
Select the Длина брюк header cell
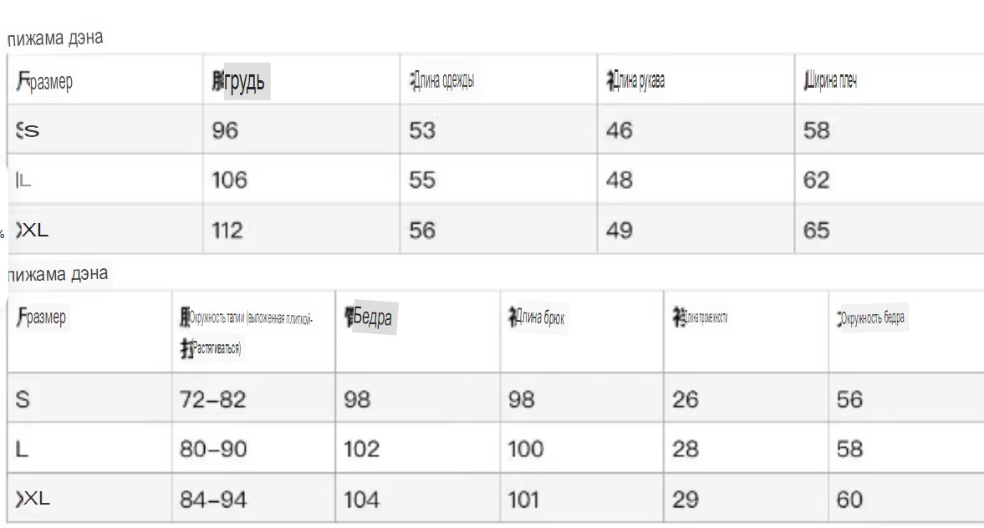click(582, 331)
